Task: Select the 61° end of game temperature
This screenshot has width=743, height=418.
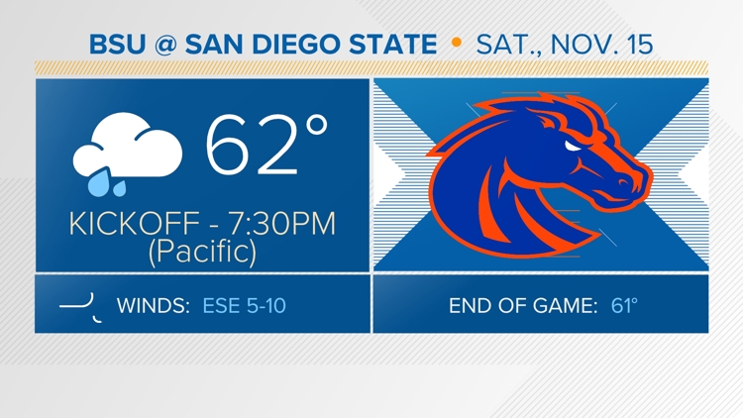Action: pos(624,305)
